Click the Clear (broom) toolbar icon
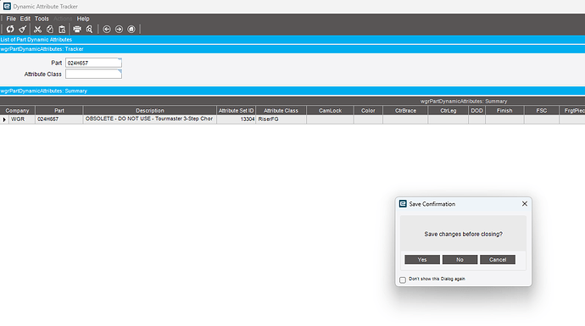 22,29
